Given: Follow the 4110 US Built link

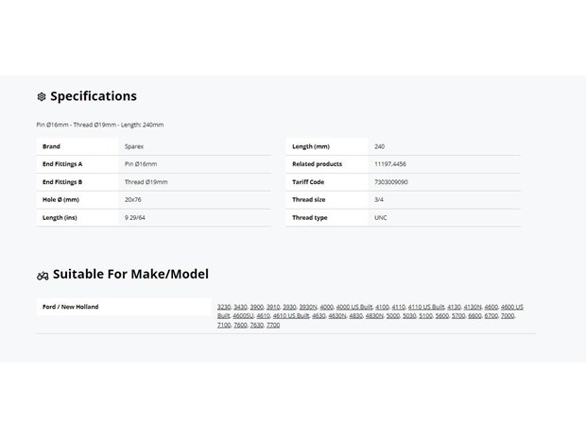Looking at the screenshot, I should pos(426,307).
